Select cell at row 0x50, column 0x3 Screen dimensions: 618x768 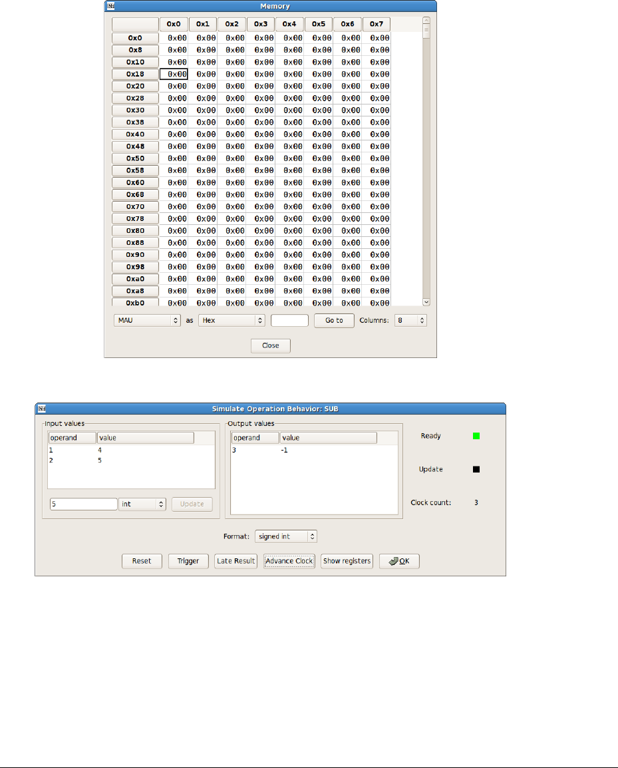(x=261, y=158)
